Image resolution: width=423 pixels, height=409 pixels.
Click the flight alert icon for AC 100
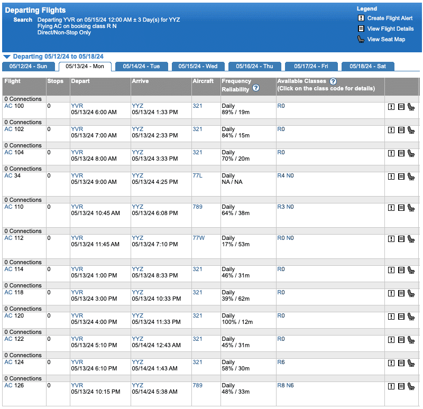click(391, 107)
